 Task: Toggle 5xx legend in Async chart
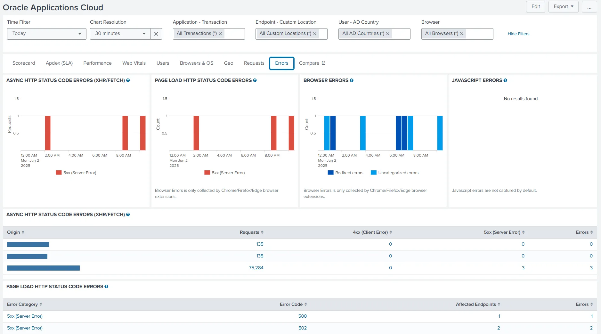(76, 173)
